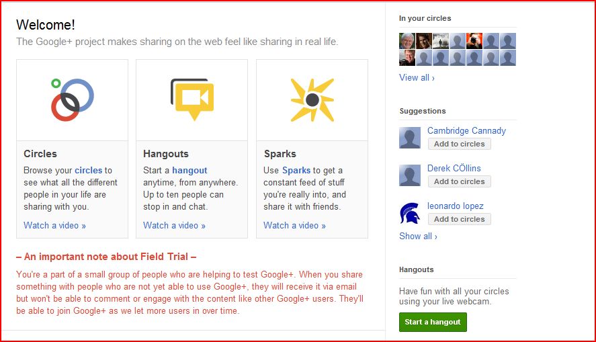The image size is (596, 342).
Task: Open Cambridge Cannady's profile avatar
Action: 410,137
